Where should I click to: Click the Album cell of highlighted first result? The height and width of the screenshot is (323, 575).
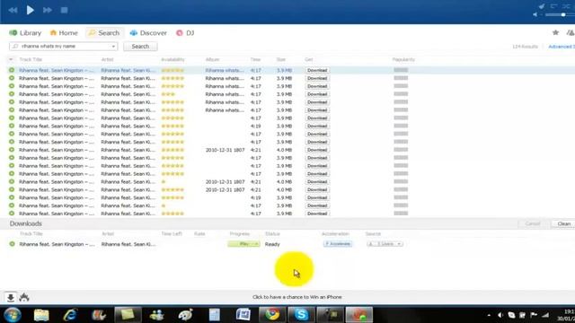click(225, 70)
